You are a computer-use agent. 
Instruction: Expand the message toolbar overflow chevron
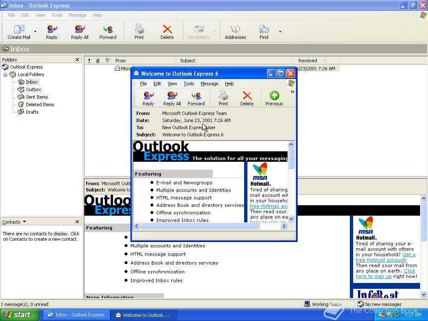[292, 92]
